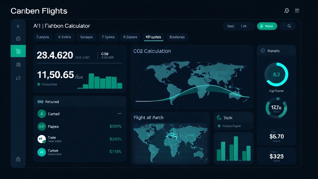Click the segmented donut gauge showing 17.7a
The height and width of the screenshot is (179, 318).
point(276,108)
